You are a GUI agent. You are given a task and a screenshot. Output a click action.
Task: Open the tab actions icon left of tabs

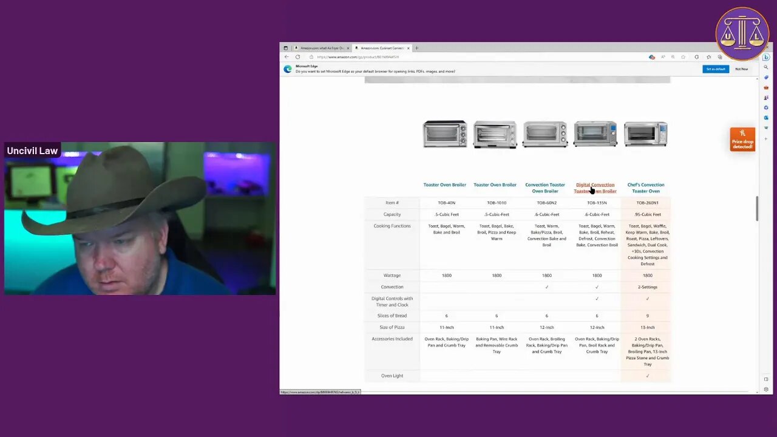[x=286, y=48]
